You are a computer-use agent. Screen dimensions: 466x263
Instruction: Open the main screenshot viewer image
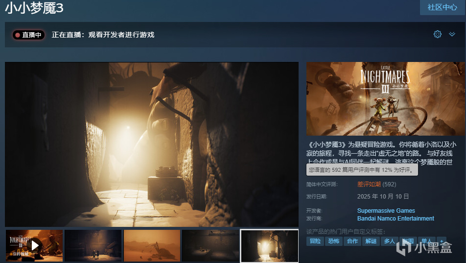[x=152, y=144]
